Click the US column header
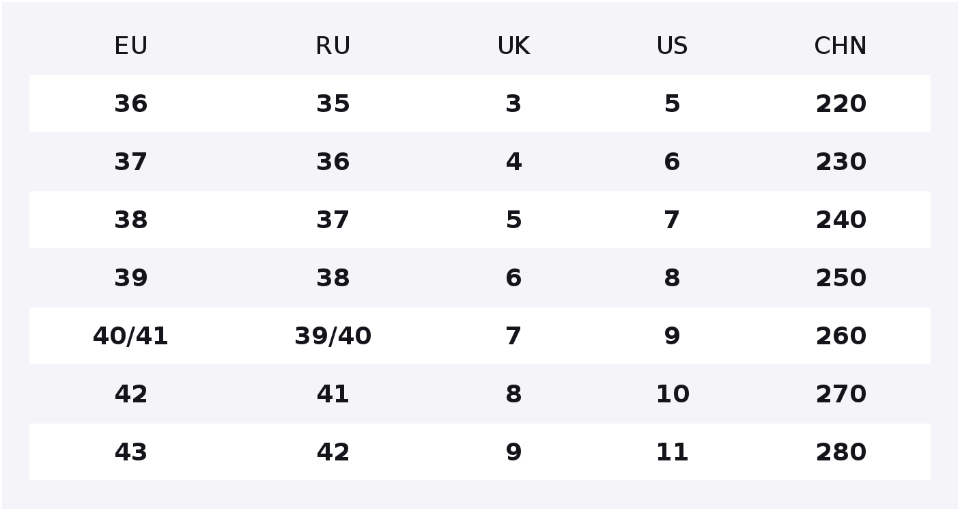960x511 pixels. (x=672, y=46)
